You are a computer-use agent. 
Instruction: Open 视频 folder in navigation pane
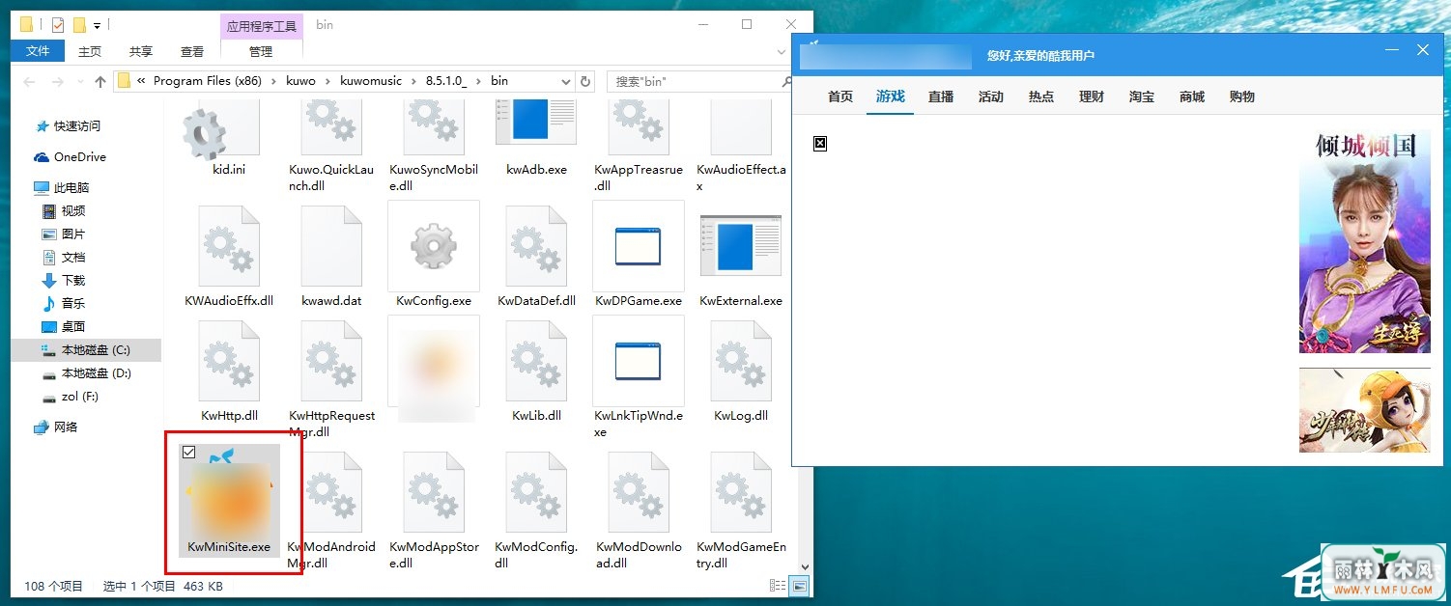pos(73,211)
